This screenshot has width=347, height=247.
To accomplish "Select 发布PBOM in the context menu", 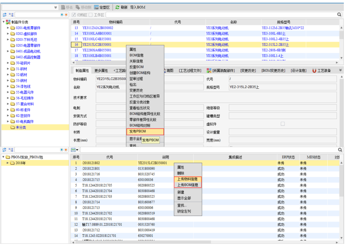I will coord(145,132).
